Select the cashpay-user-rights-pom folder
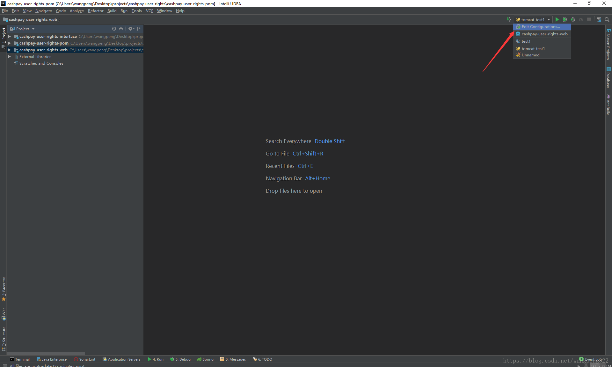 pyautogui.click(x=44, y=43)
